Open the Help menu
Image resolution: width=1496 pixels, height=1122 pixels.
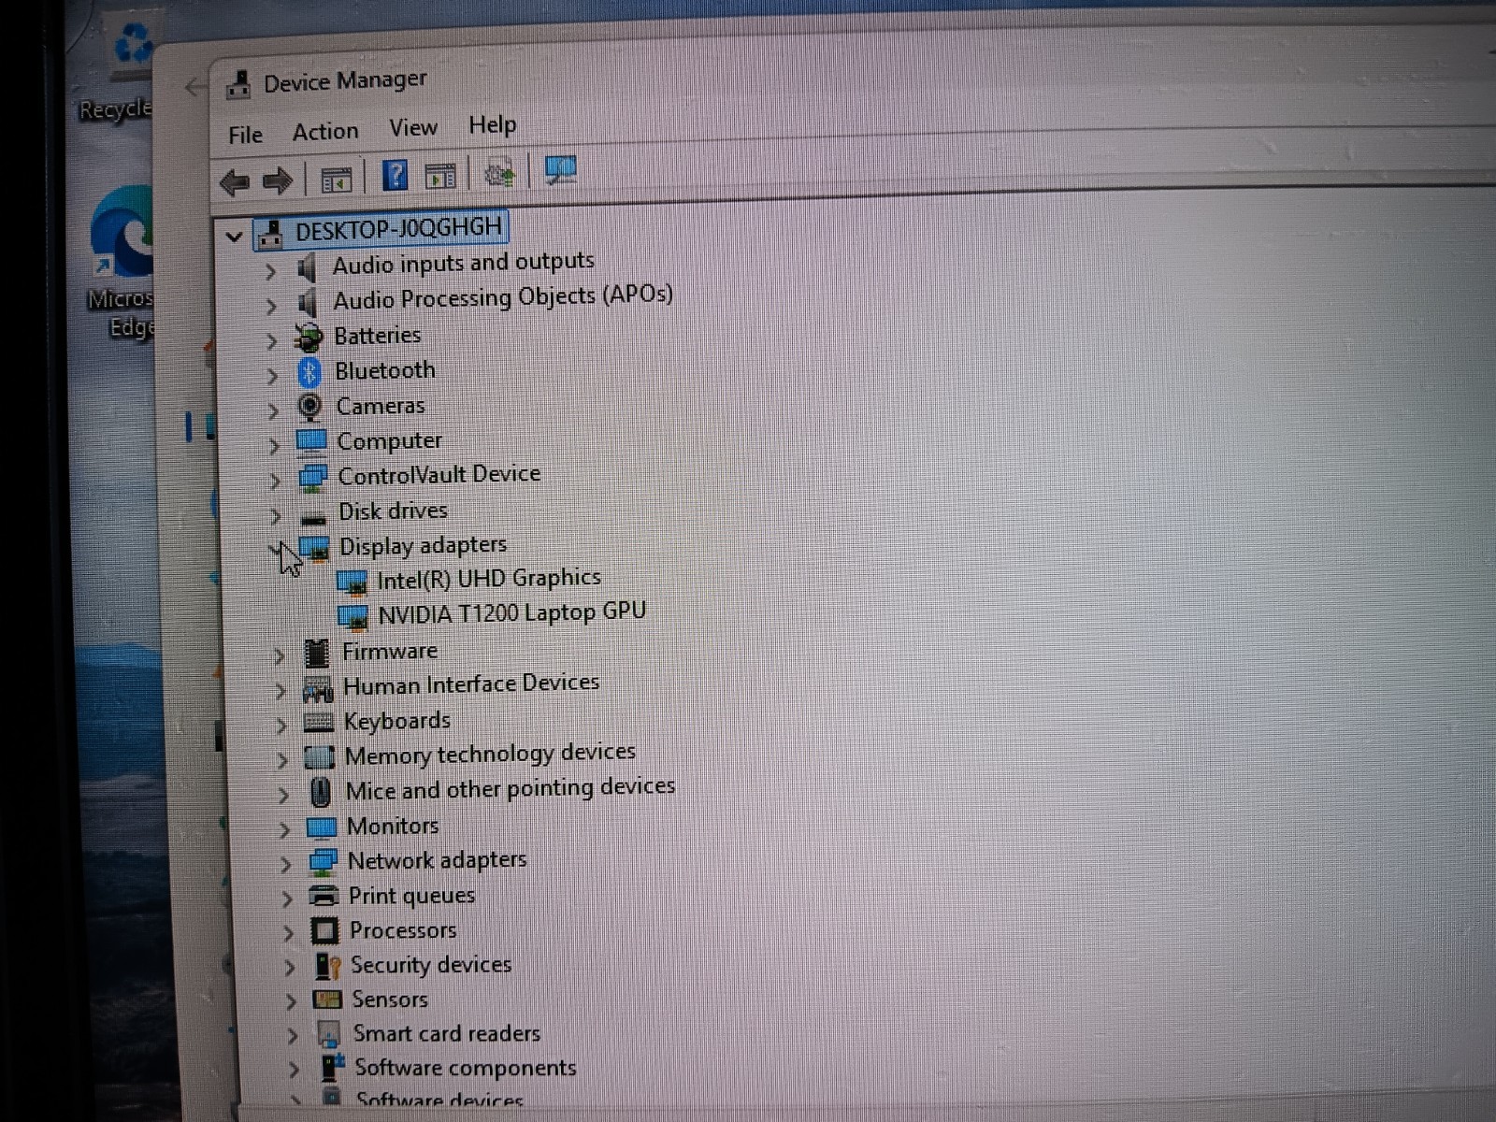(x=493, y=125)
